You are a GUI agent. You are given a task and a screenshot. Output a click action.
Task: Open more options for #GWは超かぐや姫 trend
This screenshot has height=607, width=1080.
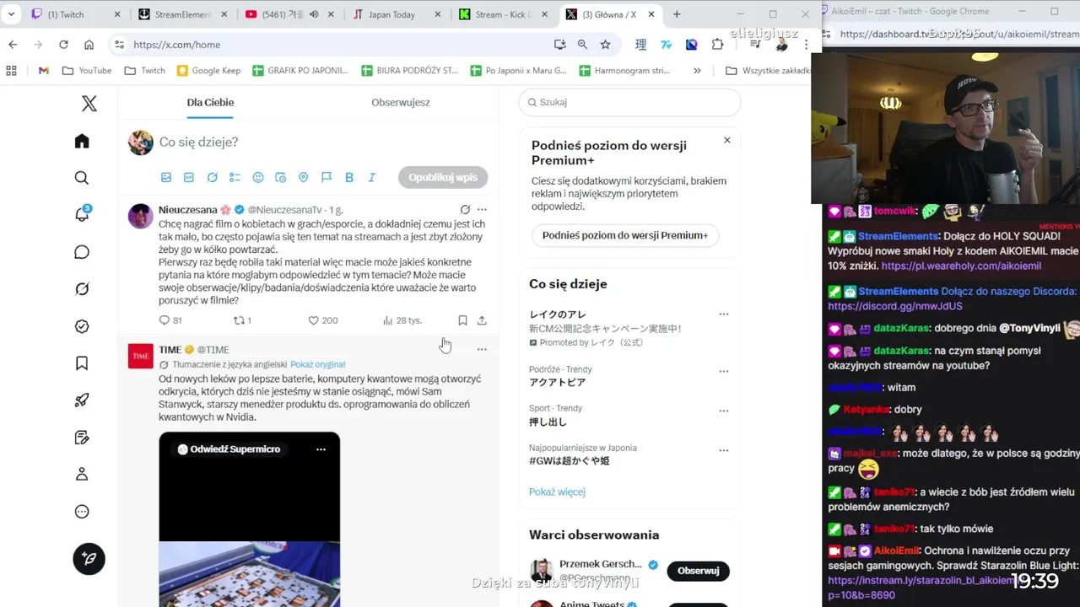(x=723, y=450)
